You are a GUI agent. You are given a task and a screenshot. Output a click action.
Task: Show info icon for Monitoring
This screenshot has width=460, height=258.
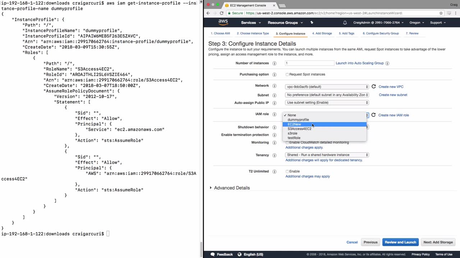click(274, 143)
